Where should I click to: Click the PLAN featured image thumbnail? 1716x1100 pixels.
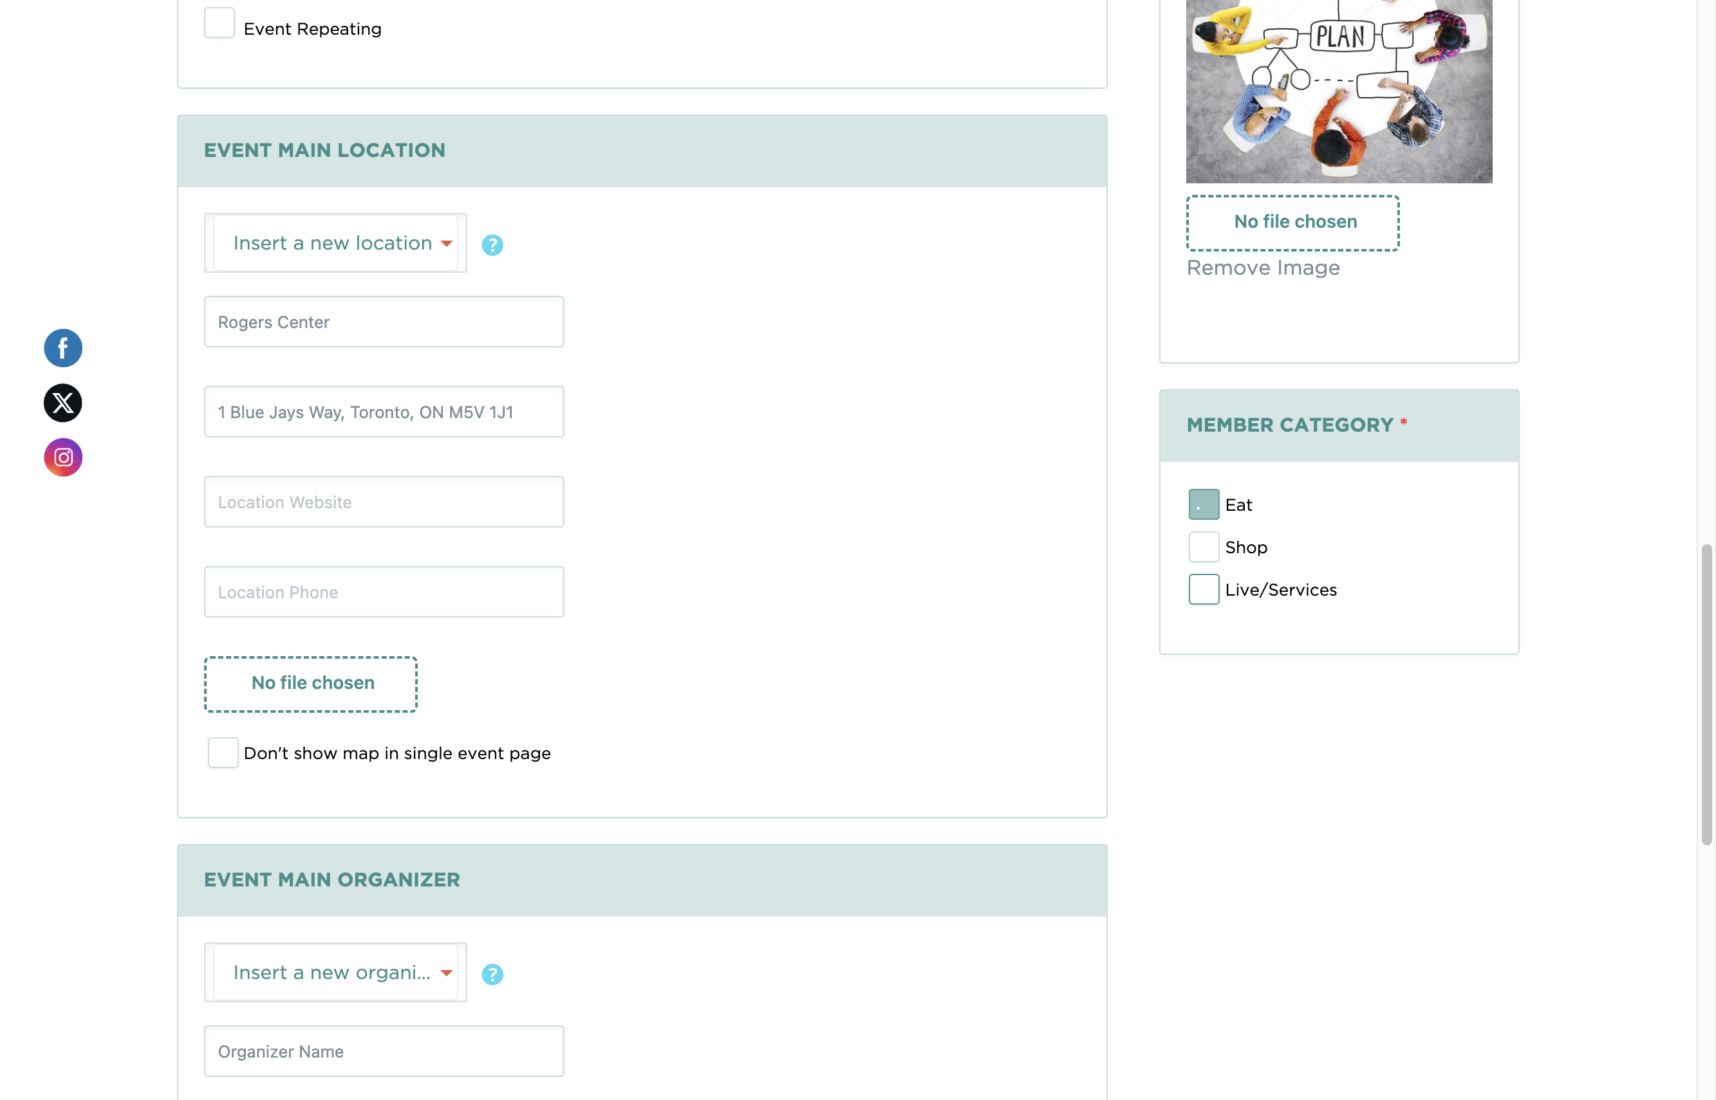1339,91
